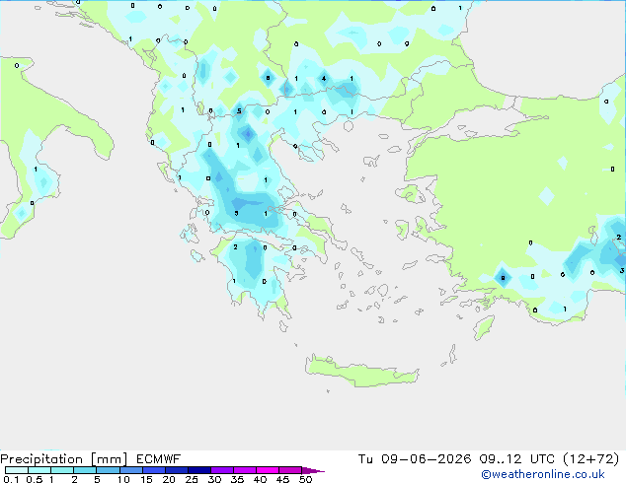This screenshot has height=483, width=626.
Task: Click the '4' precipitation value on map
Action: point(324,79)
